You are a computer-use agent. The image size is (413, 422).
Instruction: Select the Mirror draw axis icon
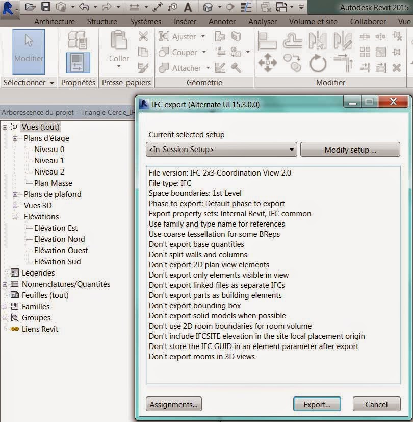[x=343, y=41]
